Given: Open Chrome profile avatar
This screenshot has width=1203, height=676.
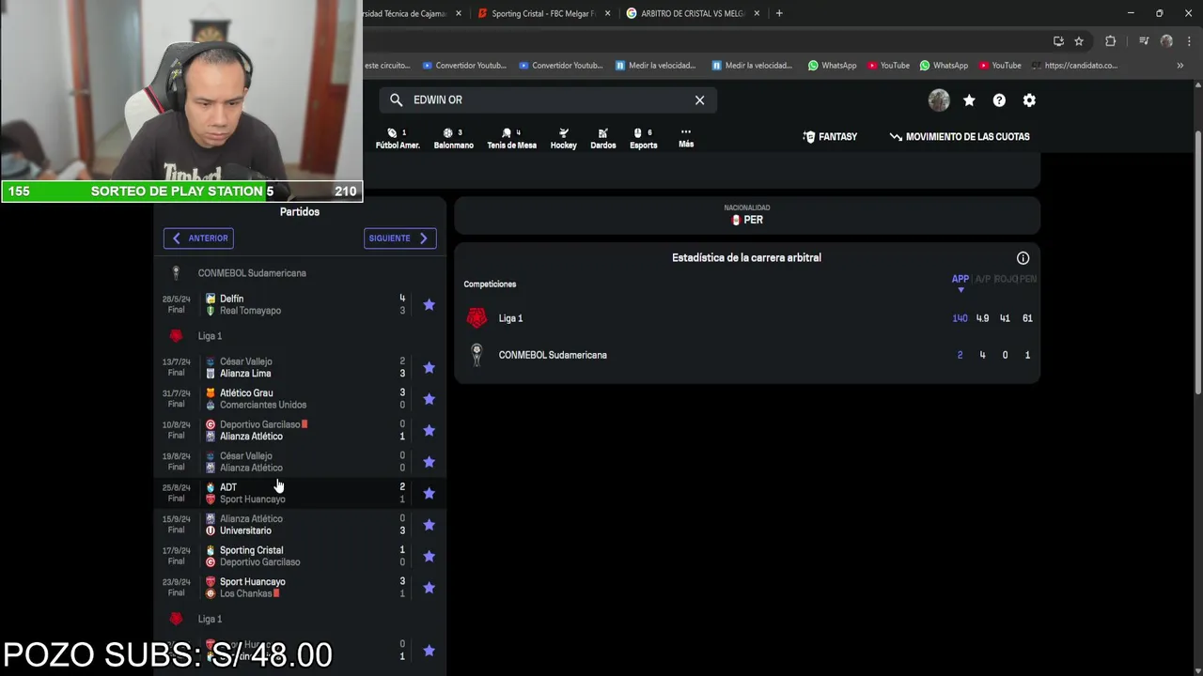Looking at the screenshot, I should tap(1166, 41).
